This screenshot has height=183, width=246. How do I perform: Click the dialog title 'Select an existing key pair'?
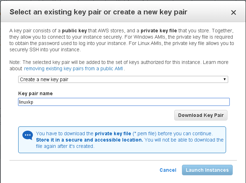[x=98, y=12]
